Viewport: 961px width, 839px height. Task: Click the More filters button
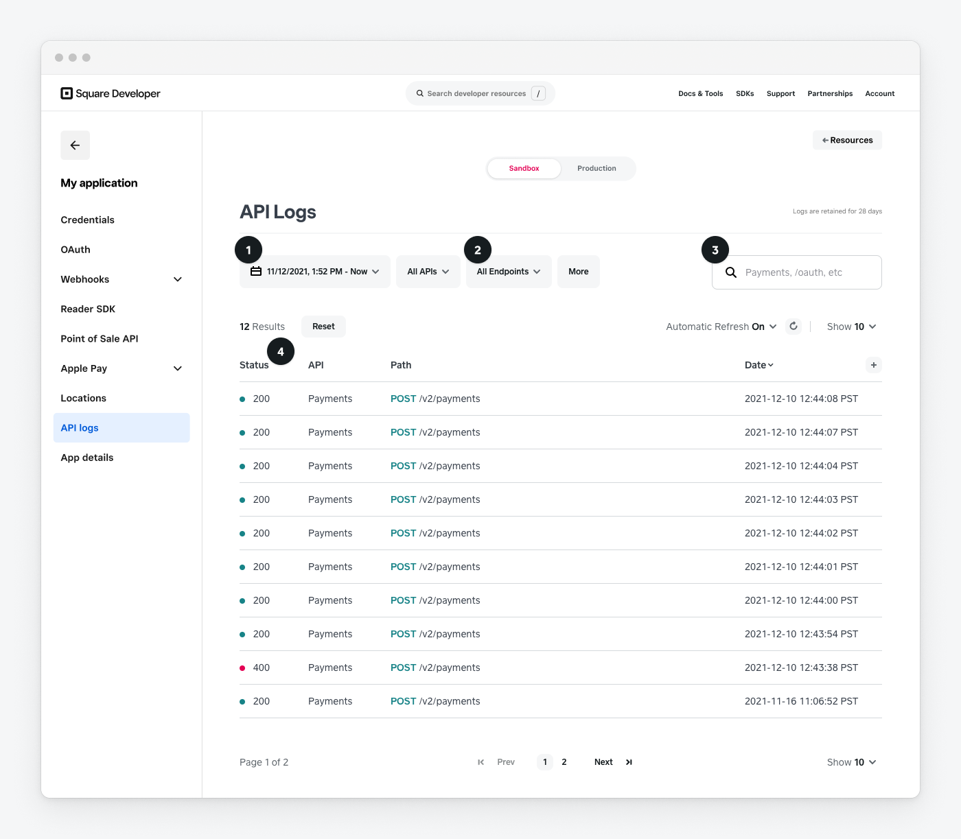[x=579, y=272]
